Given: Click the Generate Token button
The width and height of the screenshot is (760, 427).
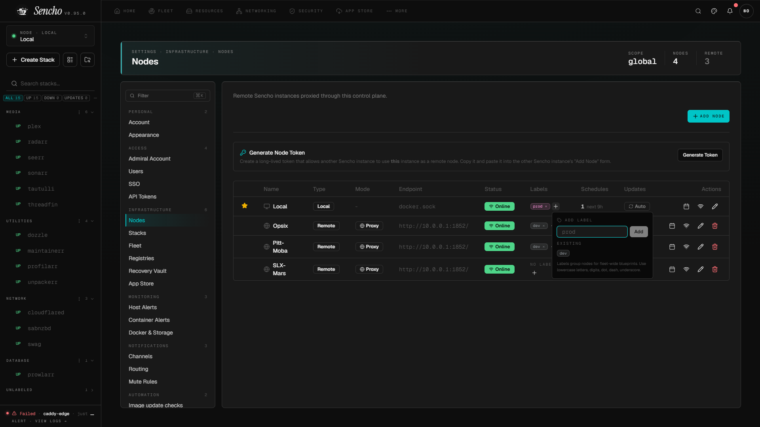Looking at the screenshot, I should tap(700, 155).
